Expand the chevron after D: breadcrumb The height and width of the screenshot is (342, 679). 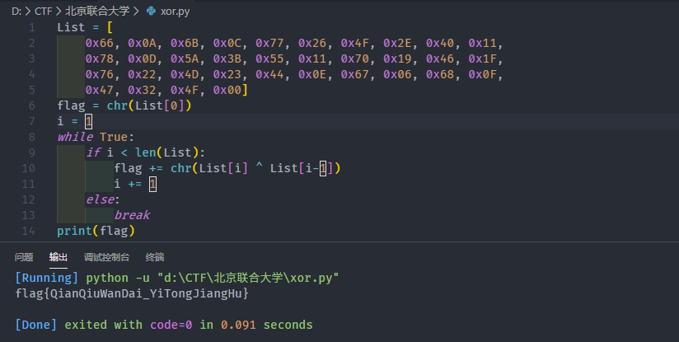tap(28, 12)
